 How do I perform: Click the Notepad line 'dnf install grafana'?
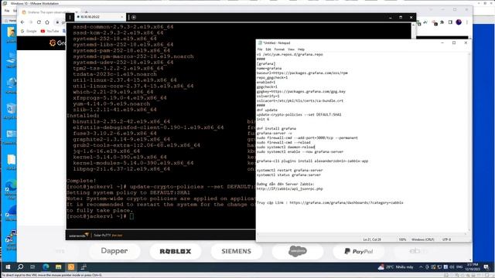coord(276,128)
